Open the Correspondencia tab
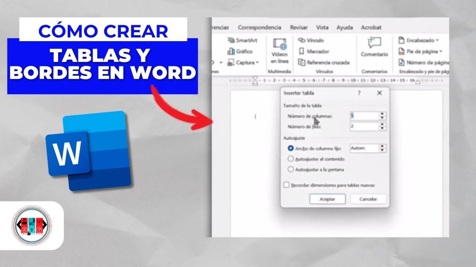This screenshot has height=267, width=476. 260,27
